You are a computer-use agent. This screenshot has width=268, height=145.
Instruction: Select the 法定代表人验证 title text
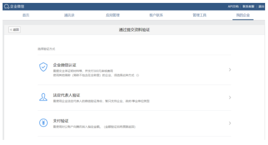pyautogui.click(x=66, y=95)
